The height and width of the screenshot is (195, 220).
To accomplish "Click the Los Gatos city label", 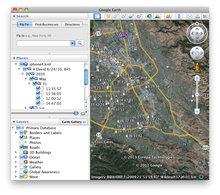I will [x=105, y=142].
